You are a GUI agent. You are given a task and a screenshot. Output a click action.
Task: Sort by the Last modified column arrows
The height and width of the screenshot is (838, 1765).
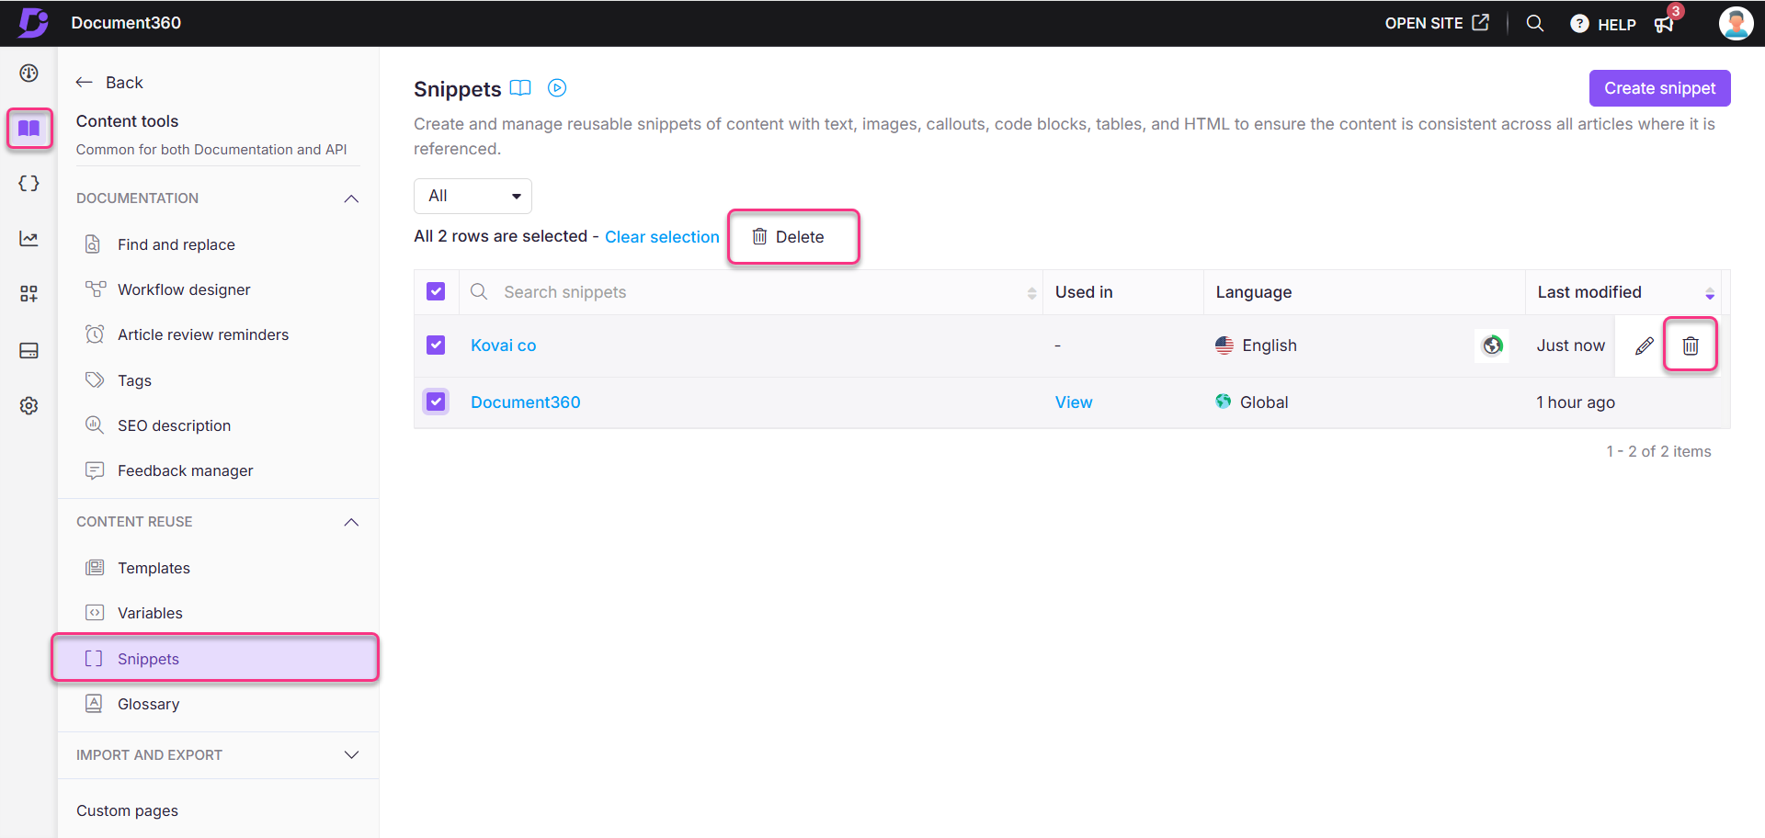pyautogui.click(x=1710, y=293)
